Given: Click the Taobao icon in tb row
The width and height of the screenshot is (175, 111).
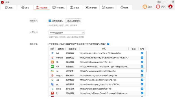Looking at the screenshot, I should (x=52, y=62).
